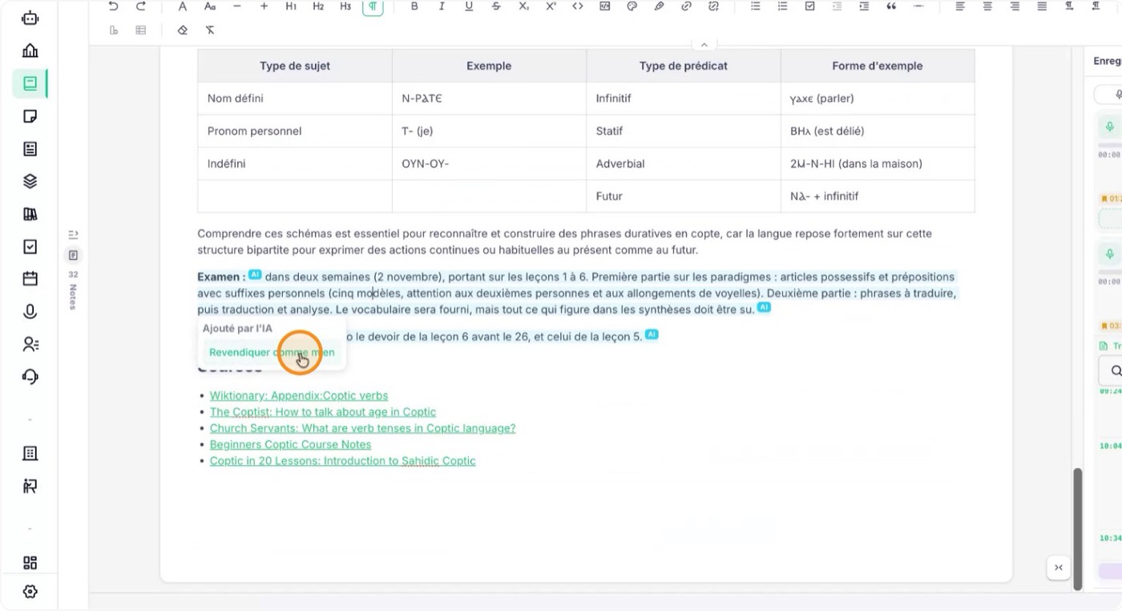Screen dimensions: 1122x611
Task: Center align the text
Action: (987, 6)
